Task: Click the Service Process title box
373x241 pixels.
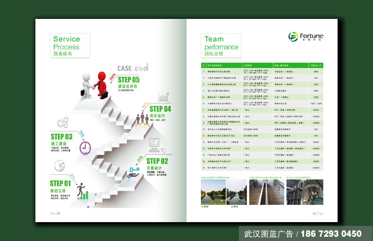Action: [x=67, y=45]
